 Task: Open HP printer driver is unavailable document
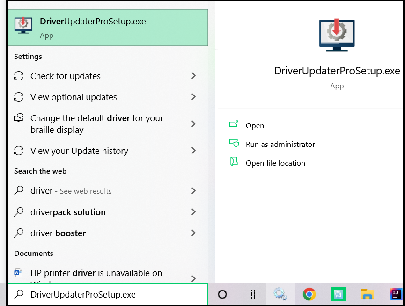point(104,275)
